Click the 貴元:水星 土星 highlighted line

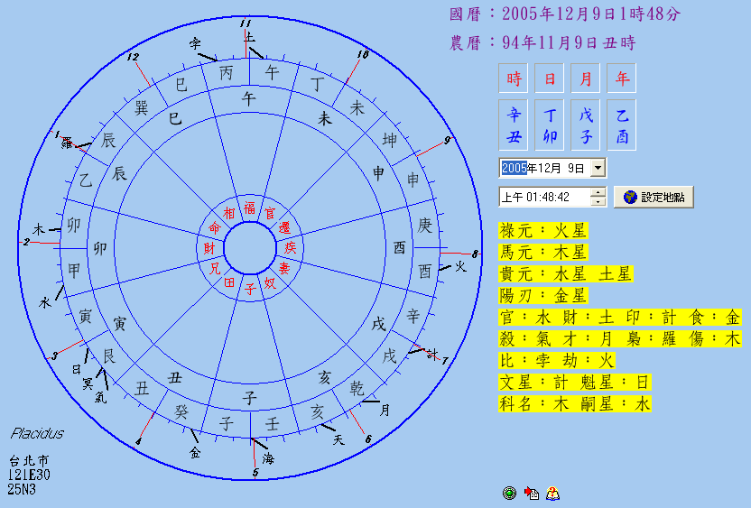click(566, 274)
